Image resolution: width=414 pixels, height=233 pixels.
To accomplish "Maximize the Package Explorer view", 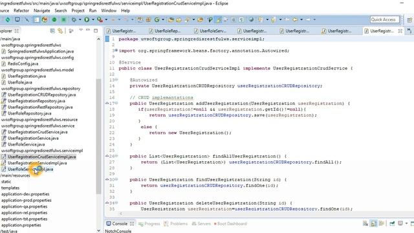I will coord(96,30).
